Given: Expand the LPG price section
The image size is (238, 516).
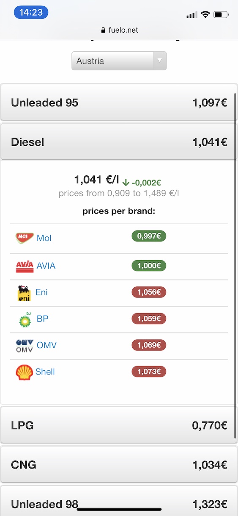Looking at the screenshot, I should tap(119, 425).
